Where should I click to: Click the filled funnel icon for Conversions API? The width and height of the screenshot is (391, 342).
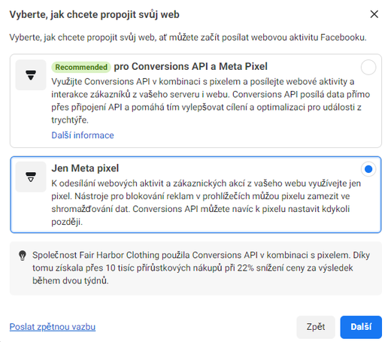(31, 75)
